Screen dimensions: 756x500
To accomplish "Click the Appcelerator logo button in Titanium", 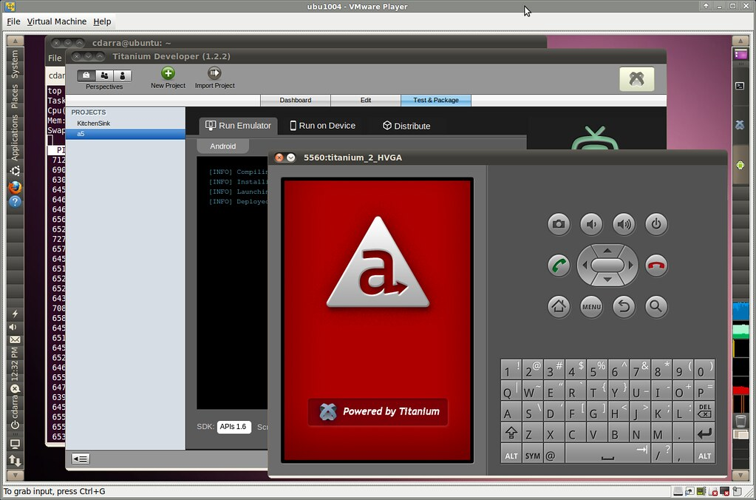I will (x=637, y=78).
